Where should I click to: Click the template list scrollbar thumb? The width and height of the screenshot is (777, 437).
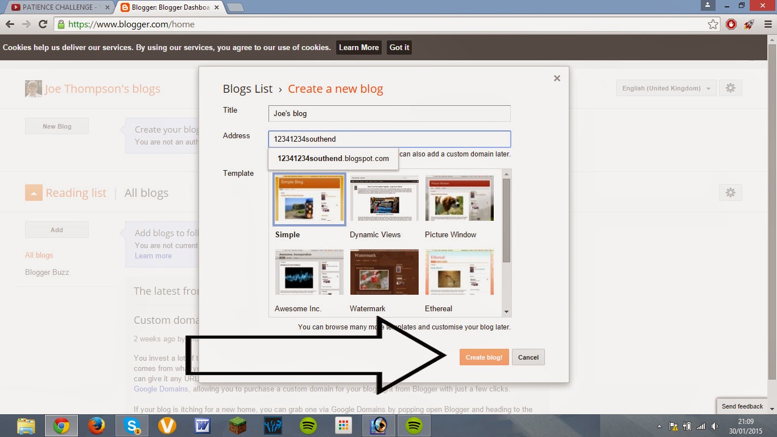(x=506, y=220)
